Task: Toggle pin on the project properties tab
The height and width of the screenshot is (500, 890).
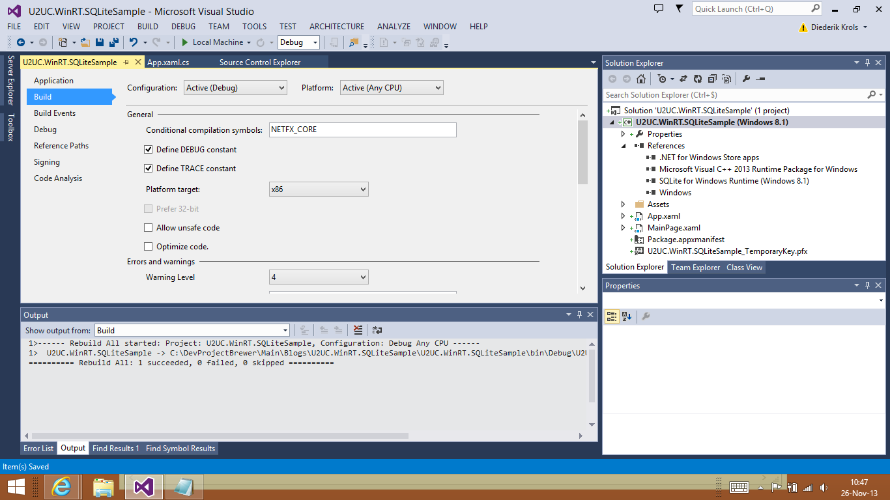Action: [126, 62]
